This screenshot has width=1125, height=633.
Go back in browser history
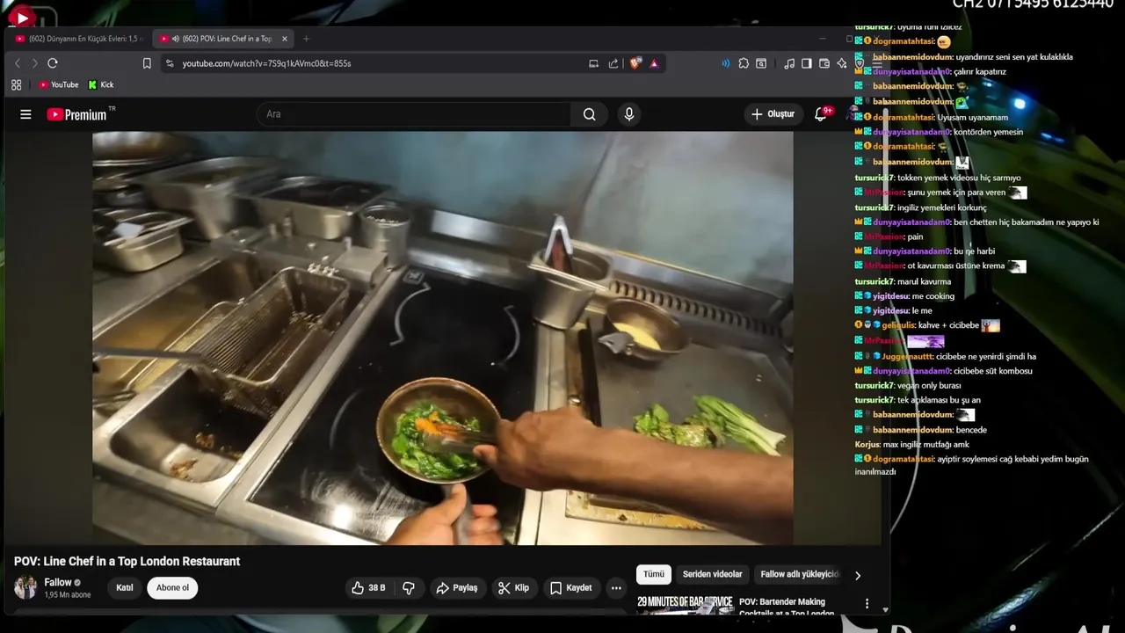pos(17,63)
